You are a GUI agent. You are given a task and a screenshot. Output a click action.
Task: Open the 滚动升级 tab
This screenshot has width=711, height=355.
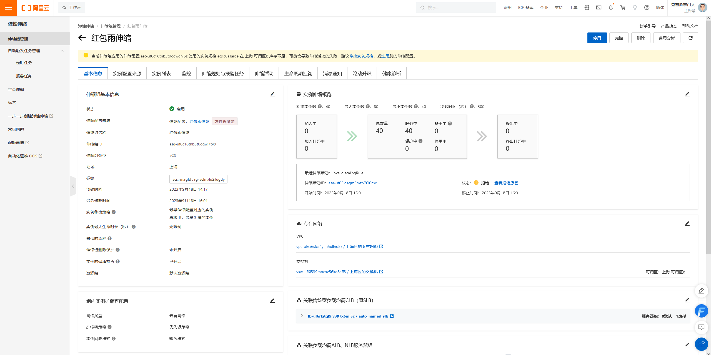click(362, 74)
